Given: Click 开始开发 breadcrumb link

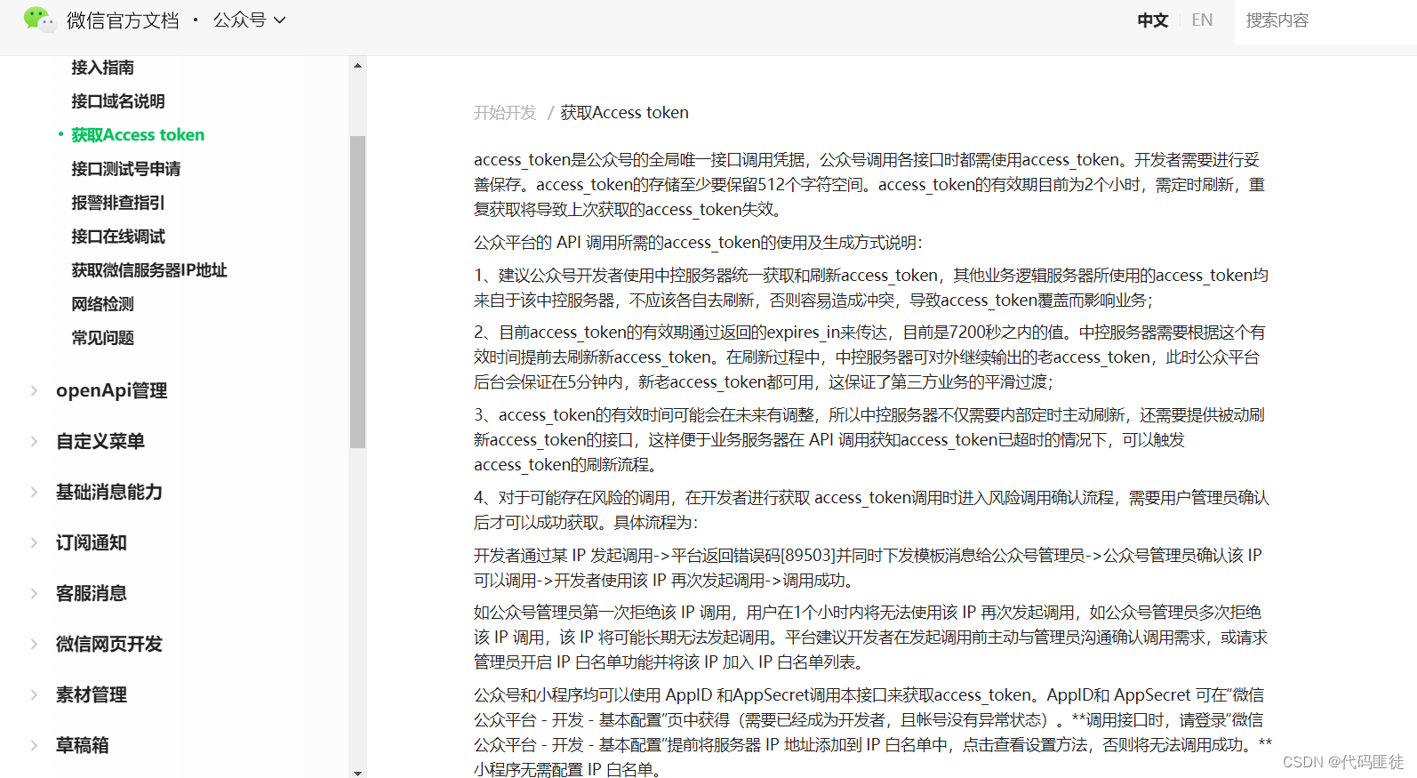Looking at the screenshot, I should 505,113.
